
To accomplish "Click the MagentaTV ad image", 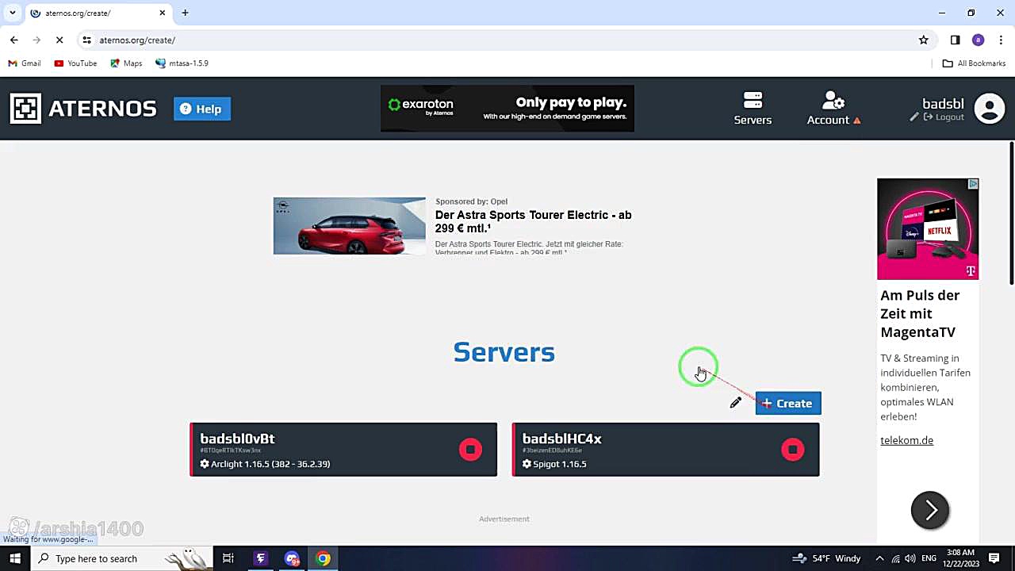I will click(x=928, y=228).
